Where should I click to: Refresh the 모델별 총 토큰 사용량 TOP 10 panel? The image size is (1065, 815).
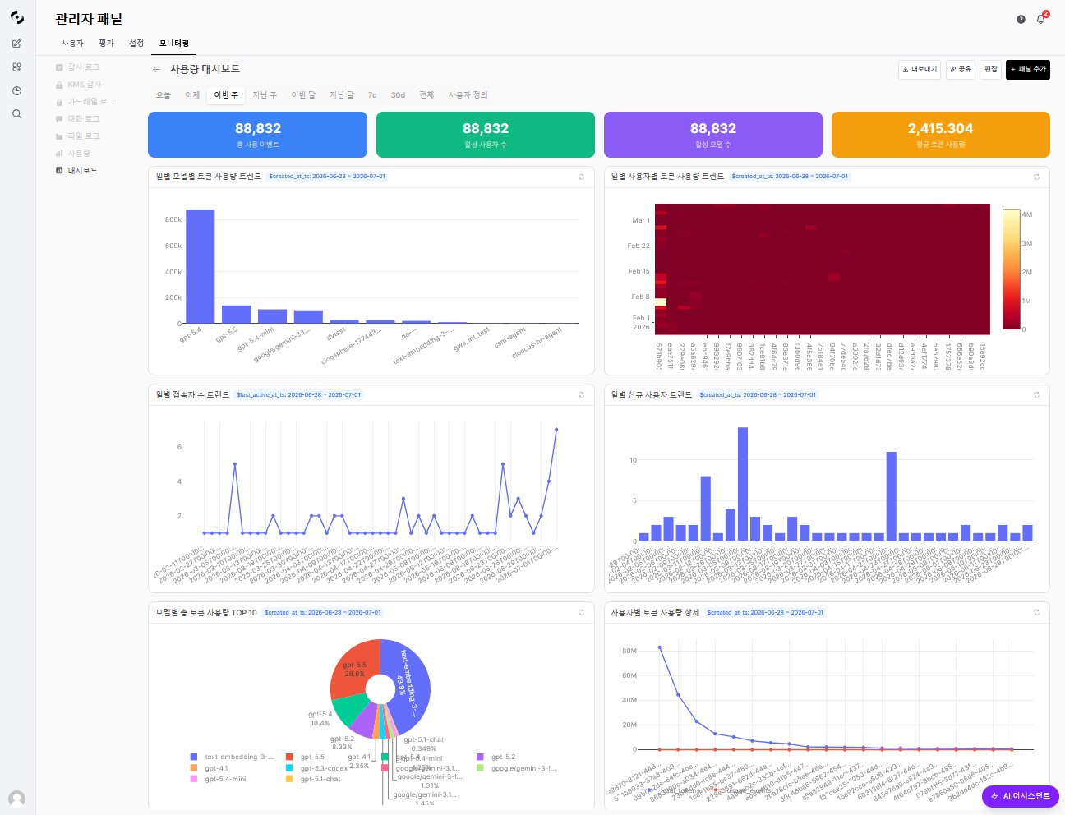tap(581, 613)
